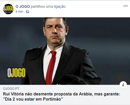
Task: Open the O JOGO page name link
Action: pos(23,6)
